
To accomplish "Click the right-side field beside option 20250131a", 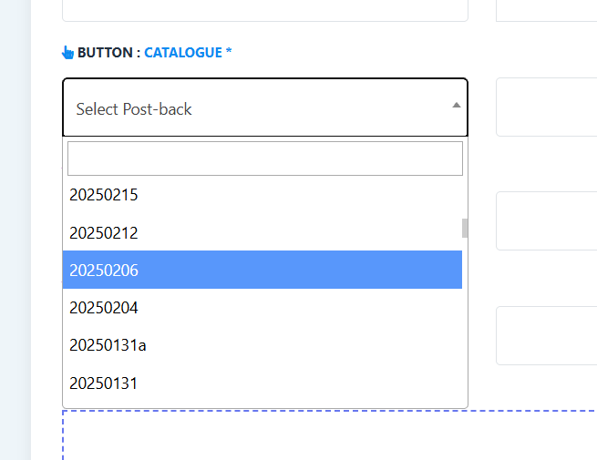I will [547, 335].
